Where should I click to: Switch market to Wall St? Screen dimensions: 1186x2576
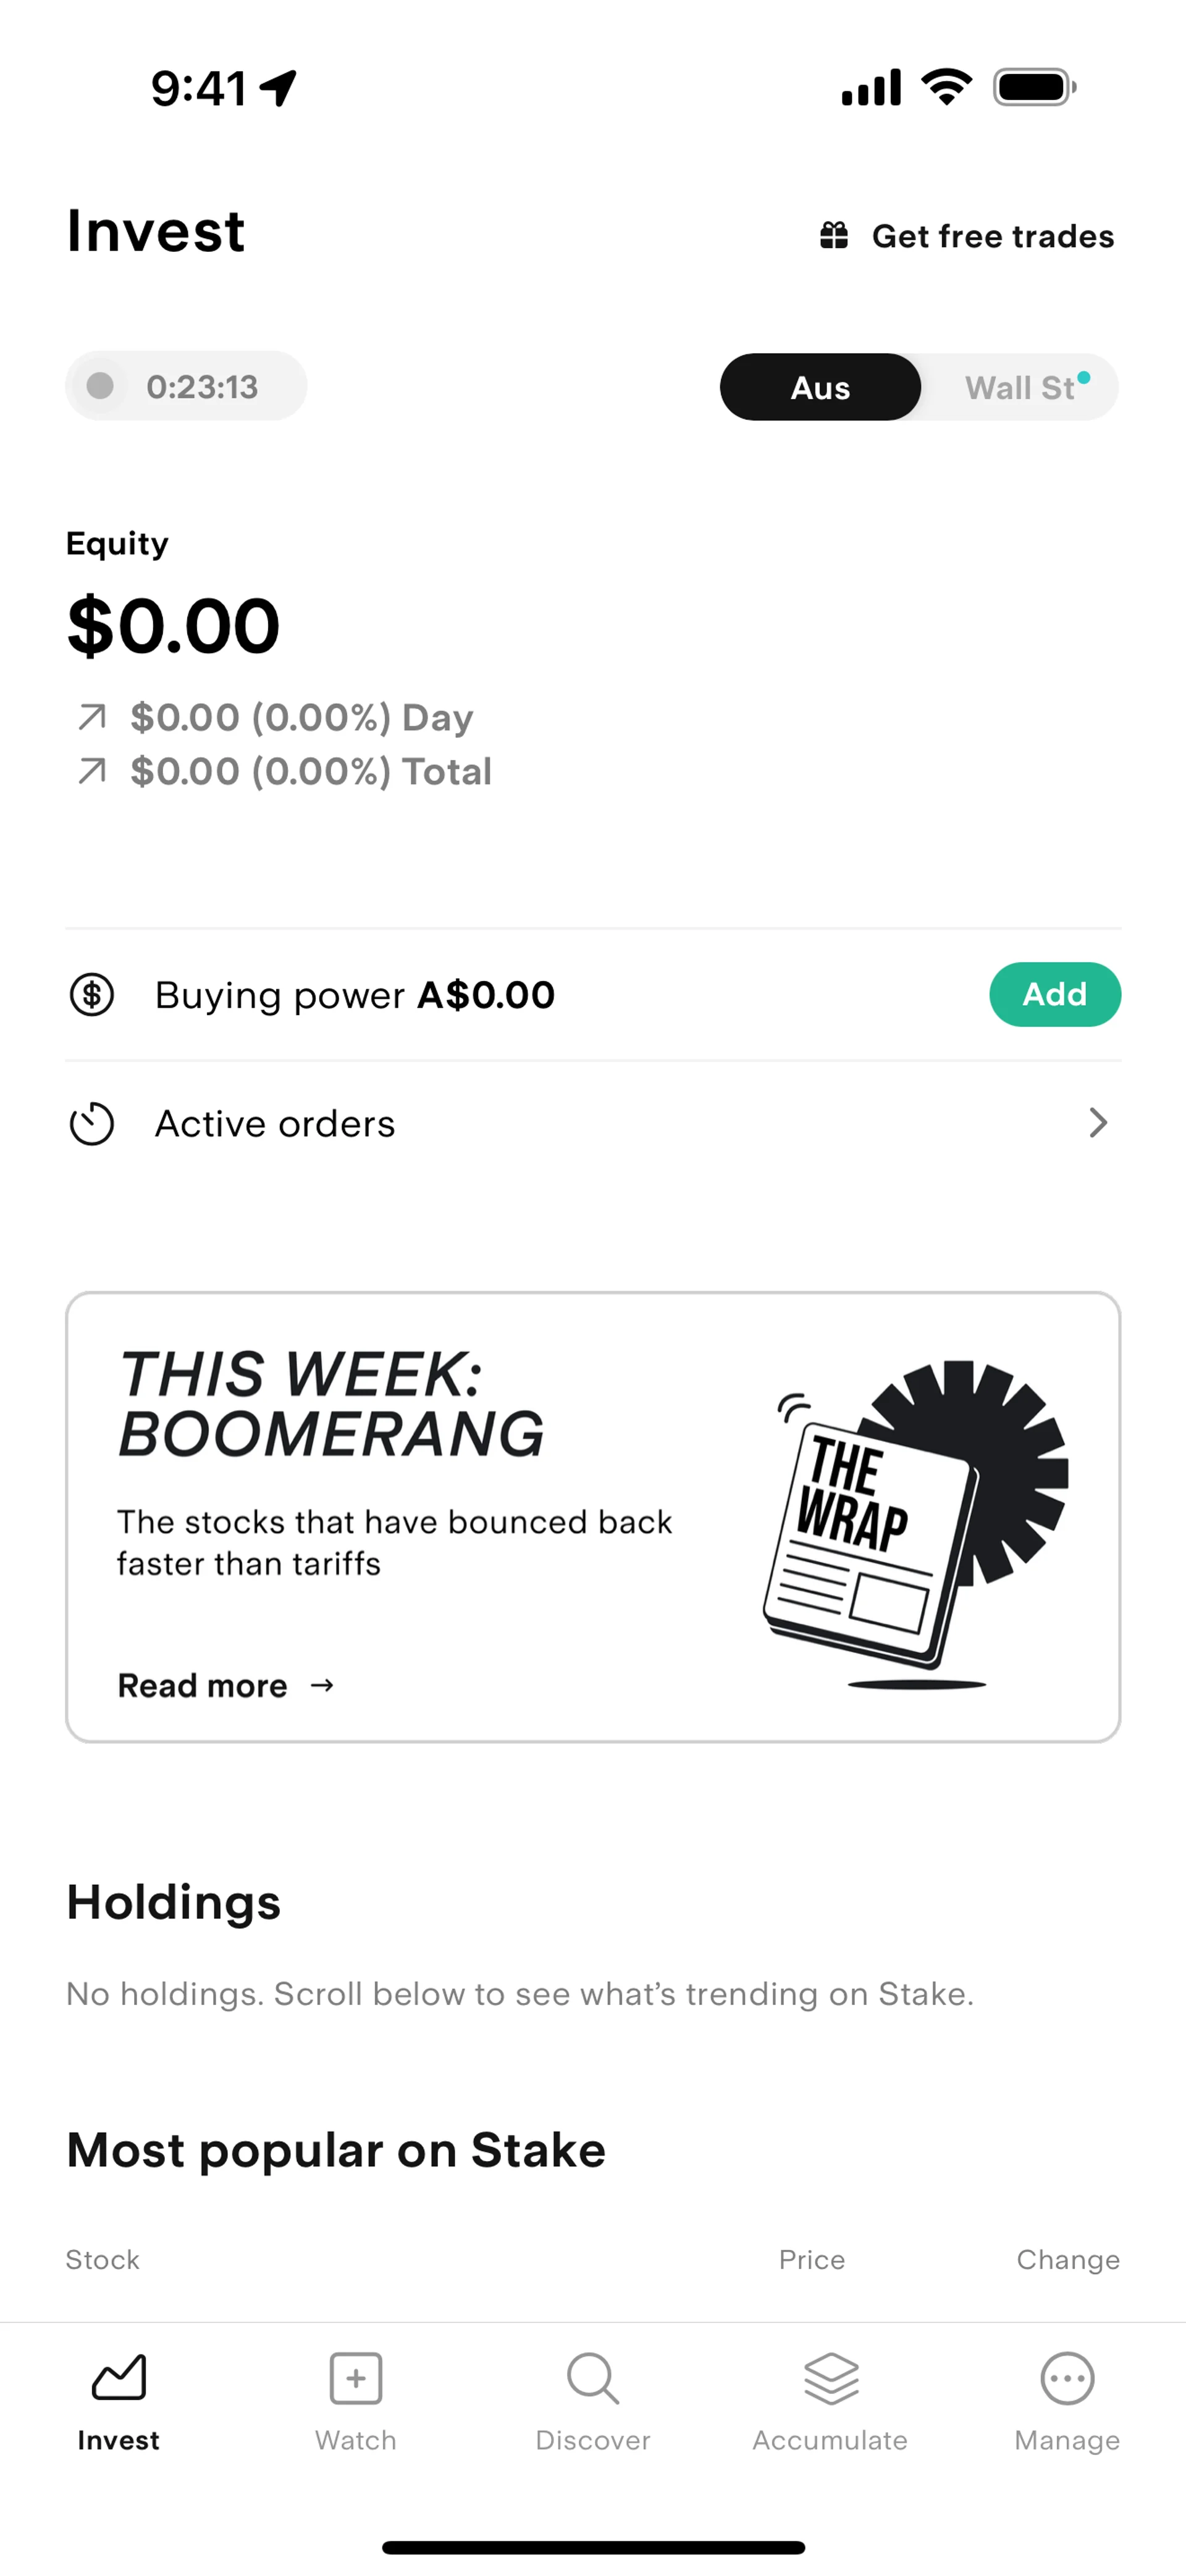pyautogui.click(x=1020, y=388)
